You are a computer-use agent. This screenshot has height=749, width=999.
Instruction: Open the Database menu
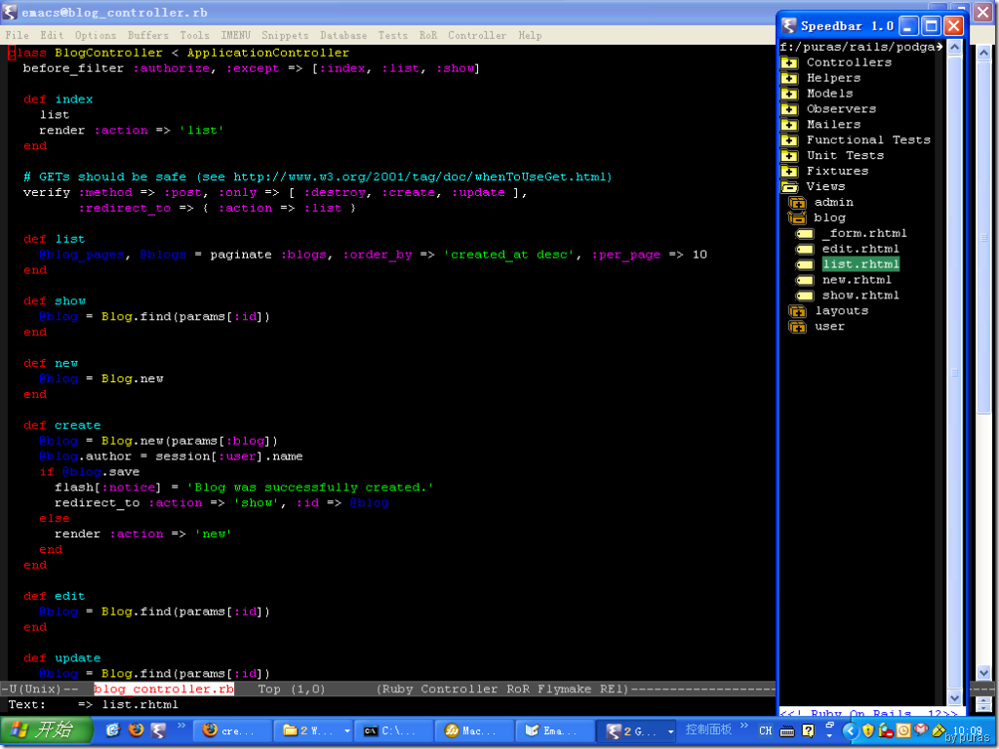(x=343, y=36)
